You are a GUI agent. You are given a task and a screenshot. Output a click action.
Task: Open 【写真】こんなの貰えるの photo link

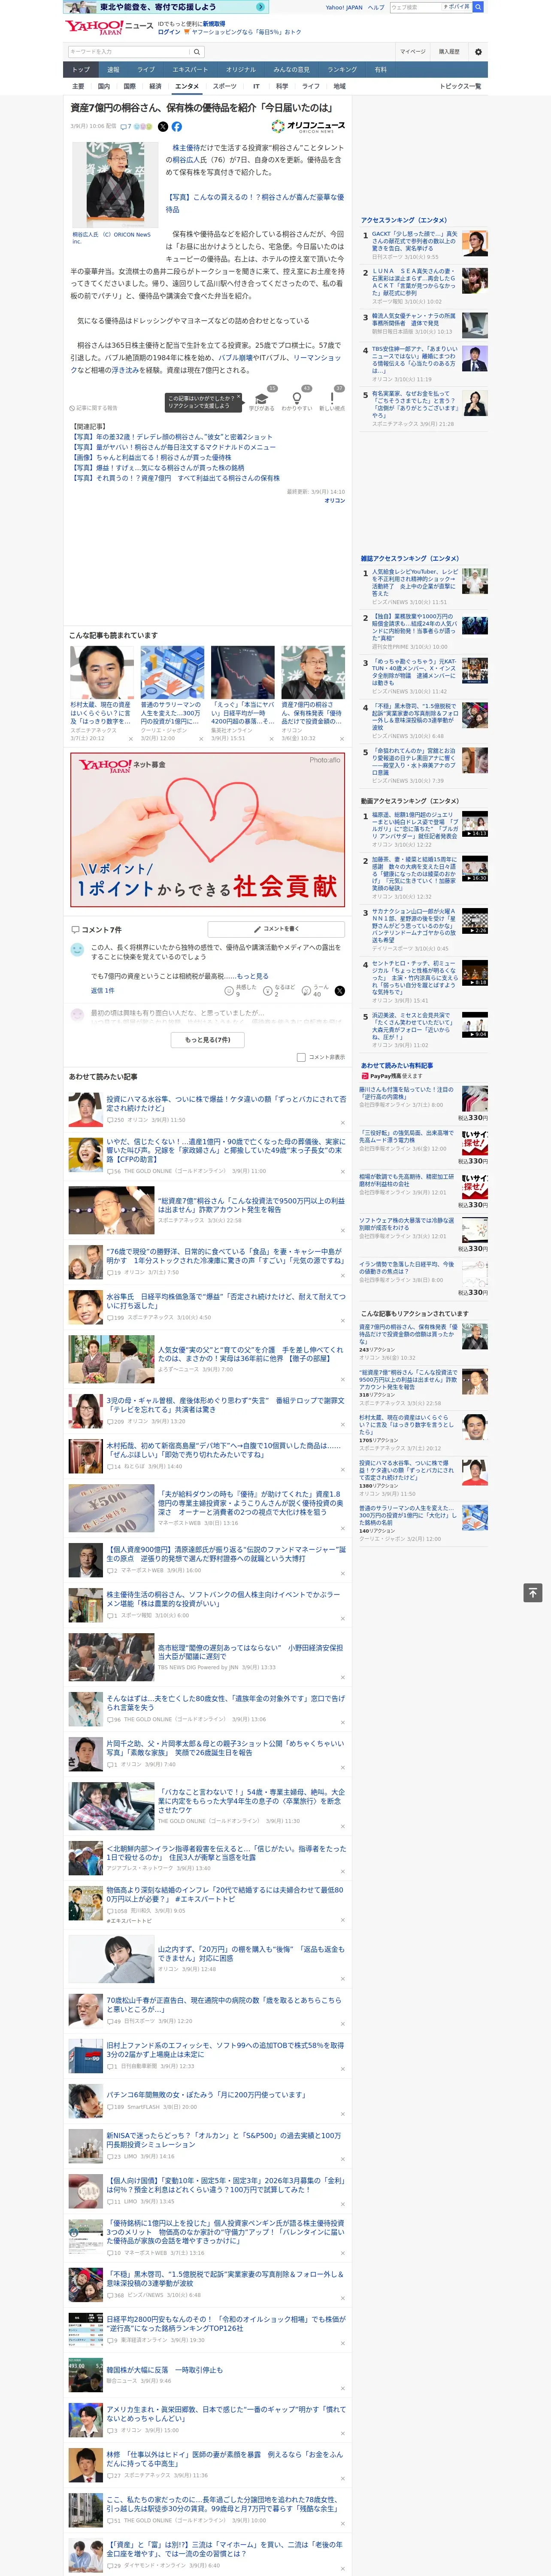254,203
